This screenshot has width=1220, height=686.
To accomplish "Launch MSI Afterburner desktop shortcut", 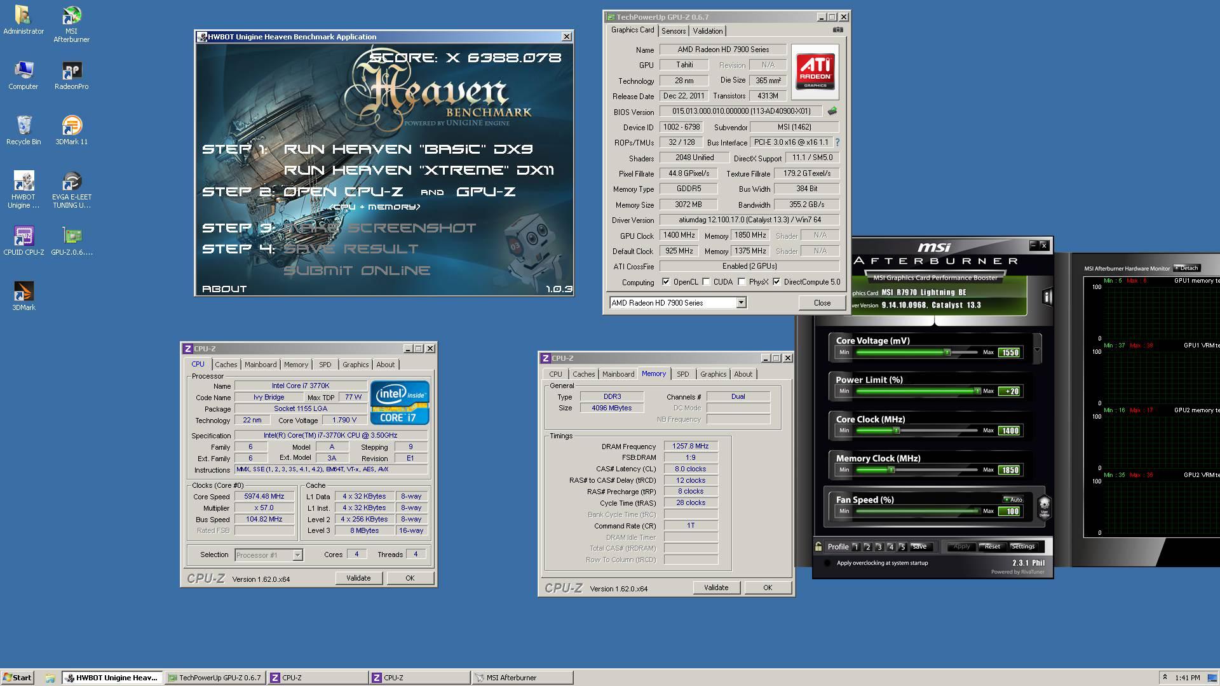I will 71,24.
